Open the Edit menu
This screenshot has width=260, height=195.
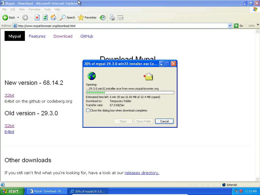13,9
